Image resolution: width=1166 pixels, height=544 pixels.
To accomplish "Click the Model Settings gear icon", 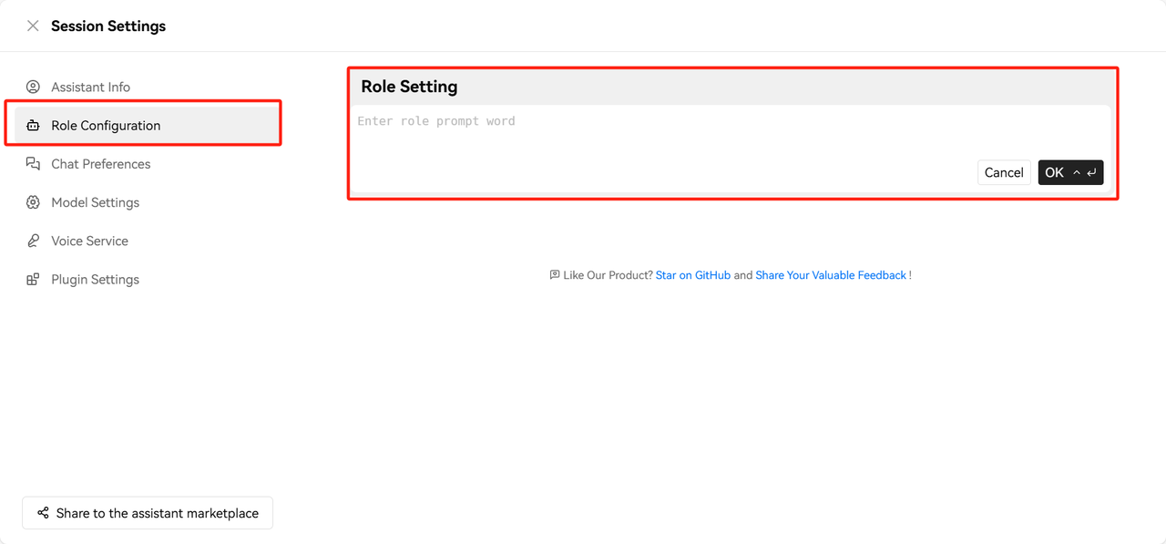I will (x=33, y=202).
